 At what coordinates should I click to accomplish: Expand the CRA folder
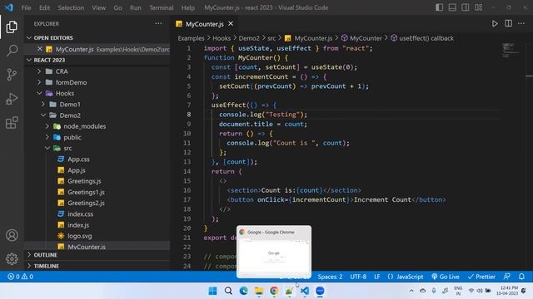coord(62,71)
